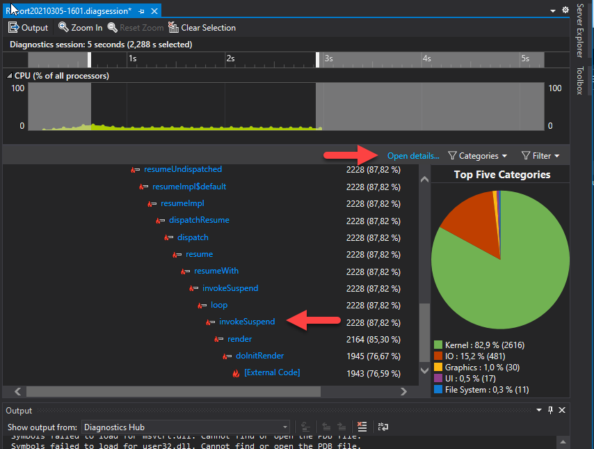Toggle word wrap in Output panel

click(x=382, y=427)
